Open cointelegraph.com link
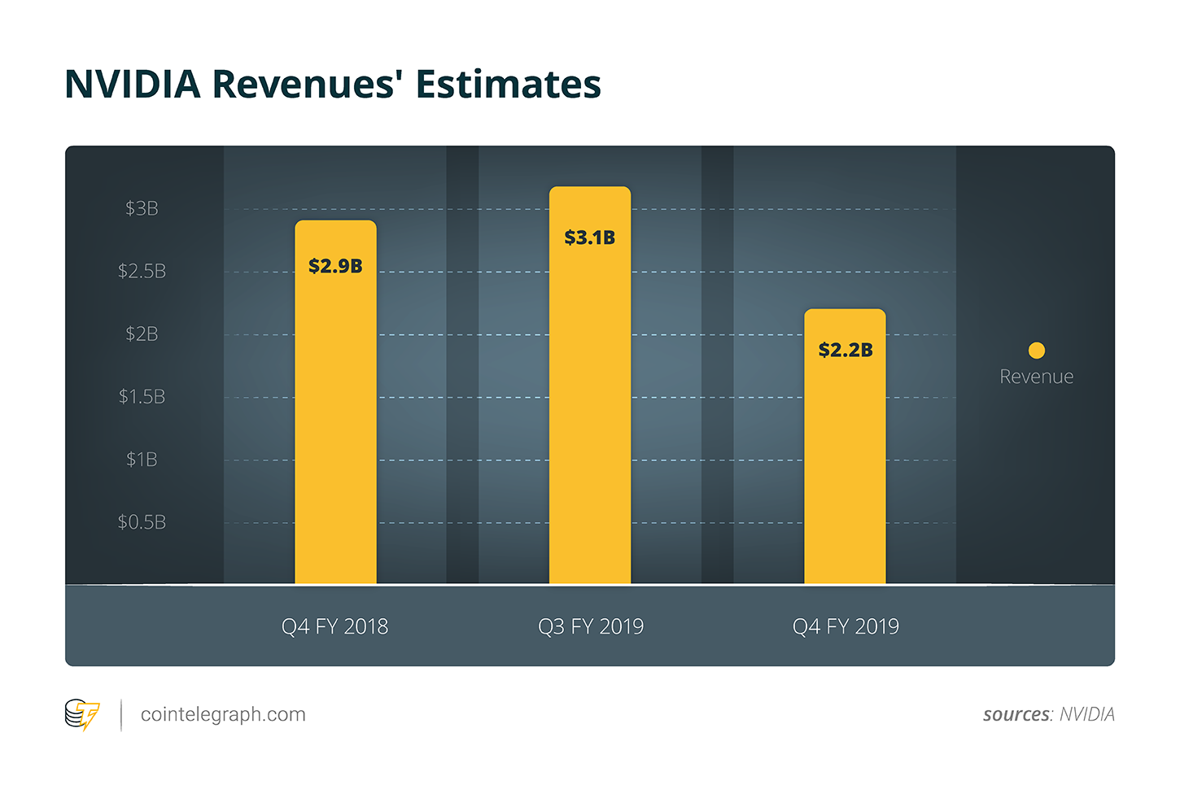1180x789 pixels. tap(223, 714)
